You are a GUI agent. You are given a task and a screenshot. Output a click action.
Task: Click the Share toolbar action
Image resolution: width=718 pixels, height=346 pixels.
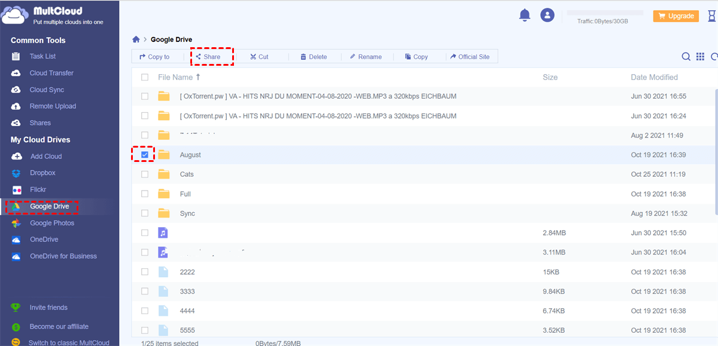click(x=211, y=56)
